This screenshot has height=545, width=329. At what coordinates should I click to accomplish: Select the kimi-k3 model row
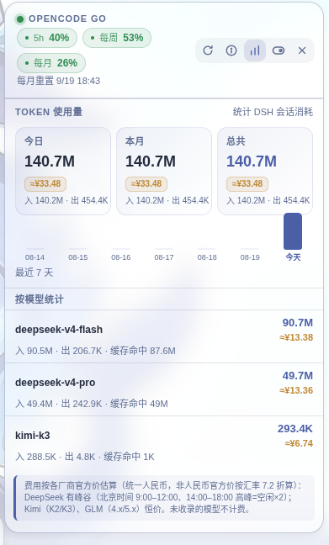click(x=164, y=442)
